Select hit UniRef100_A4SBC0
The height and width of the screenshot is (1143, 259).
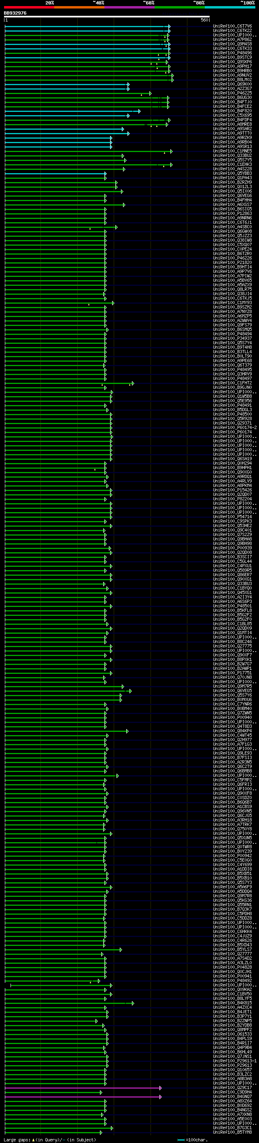coord(232,227)
